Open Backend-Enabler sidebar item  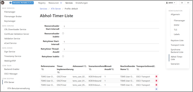coord(12,69)
